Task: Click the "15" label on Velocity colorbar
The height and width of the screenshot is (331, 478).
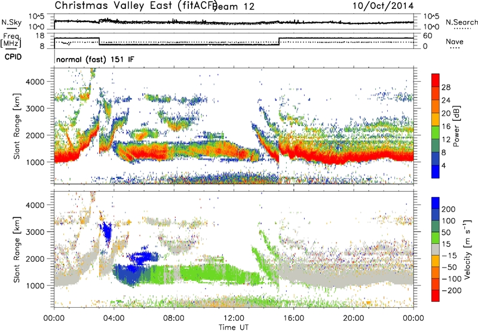Action: [446, 244]
